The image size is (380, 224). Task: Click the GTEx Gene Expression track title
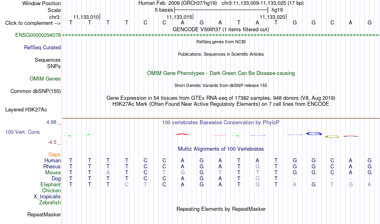point(221,98)
